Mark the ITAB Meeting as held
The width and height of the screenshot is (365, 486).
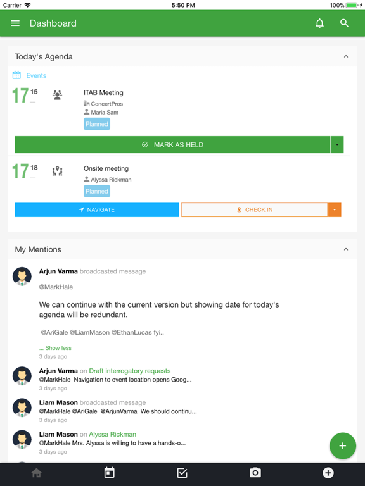[x=172, y=144]
